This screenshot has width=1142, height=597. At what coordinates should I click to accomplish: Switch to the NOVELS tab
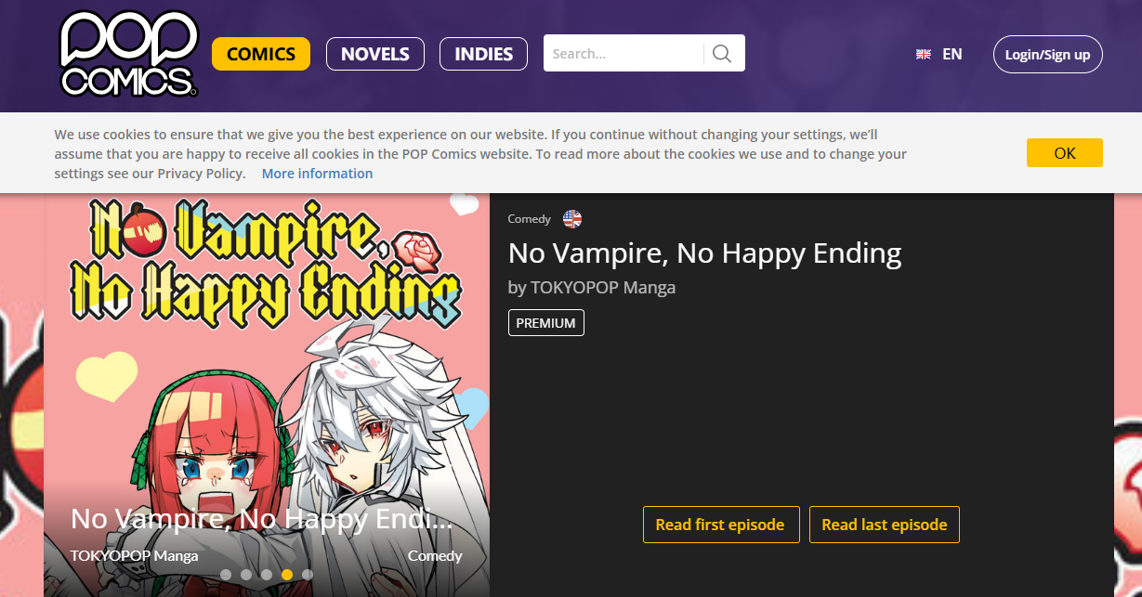point(375,54)
